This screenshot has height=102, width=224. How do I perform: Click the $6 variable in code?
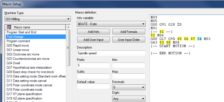click(186, 39)
